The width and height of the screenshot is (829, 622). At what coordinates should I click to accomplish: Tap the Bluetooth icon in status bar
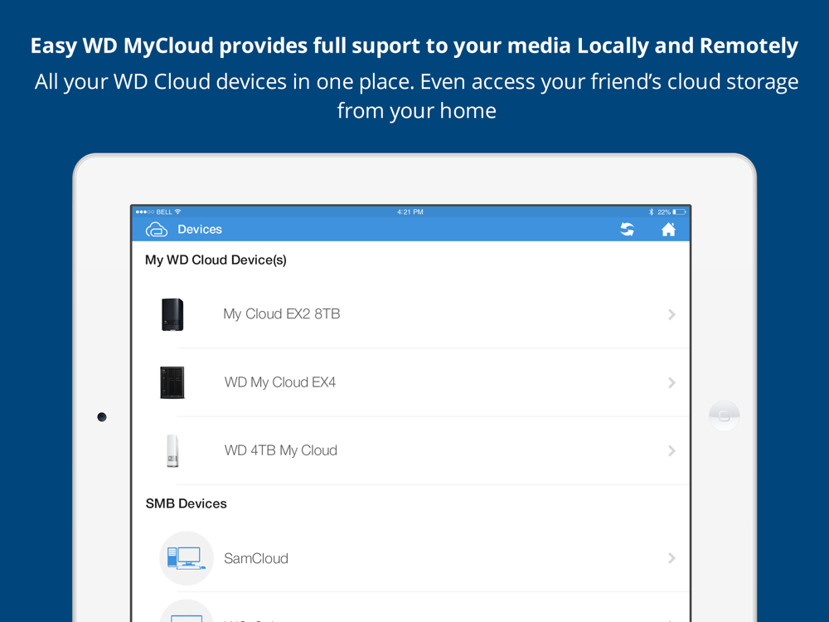pos(652,212)
